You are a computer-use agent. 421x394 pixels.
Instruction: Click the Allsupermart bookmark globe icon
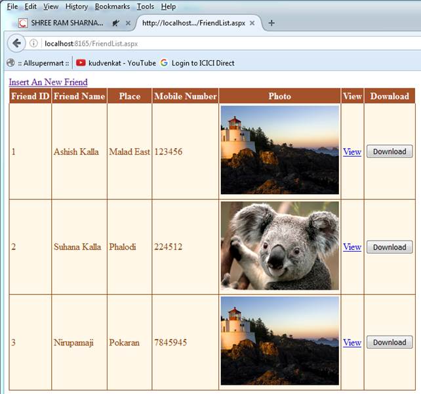click(10, 63)
